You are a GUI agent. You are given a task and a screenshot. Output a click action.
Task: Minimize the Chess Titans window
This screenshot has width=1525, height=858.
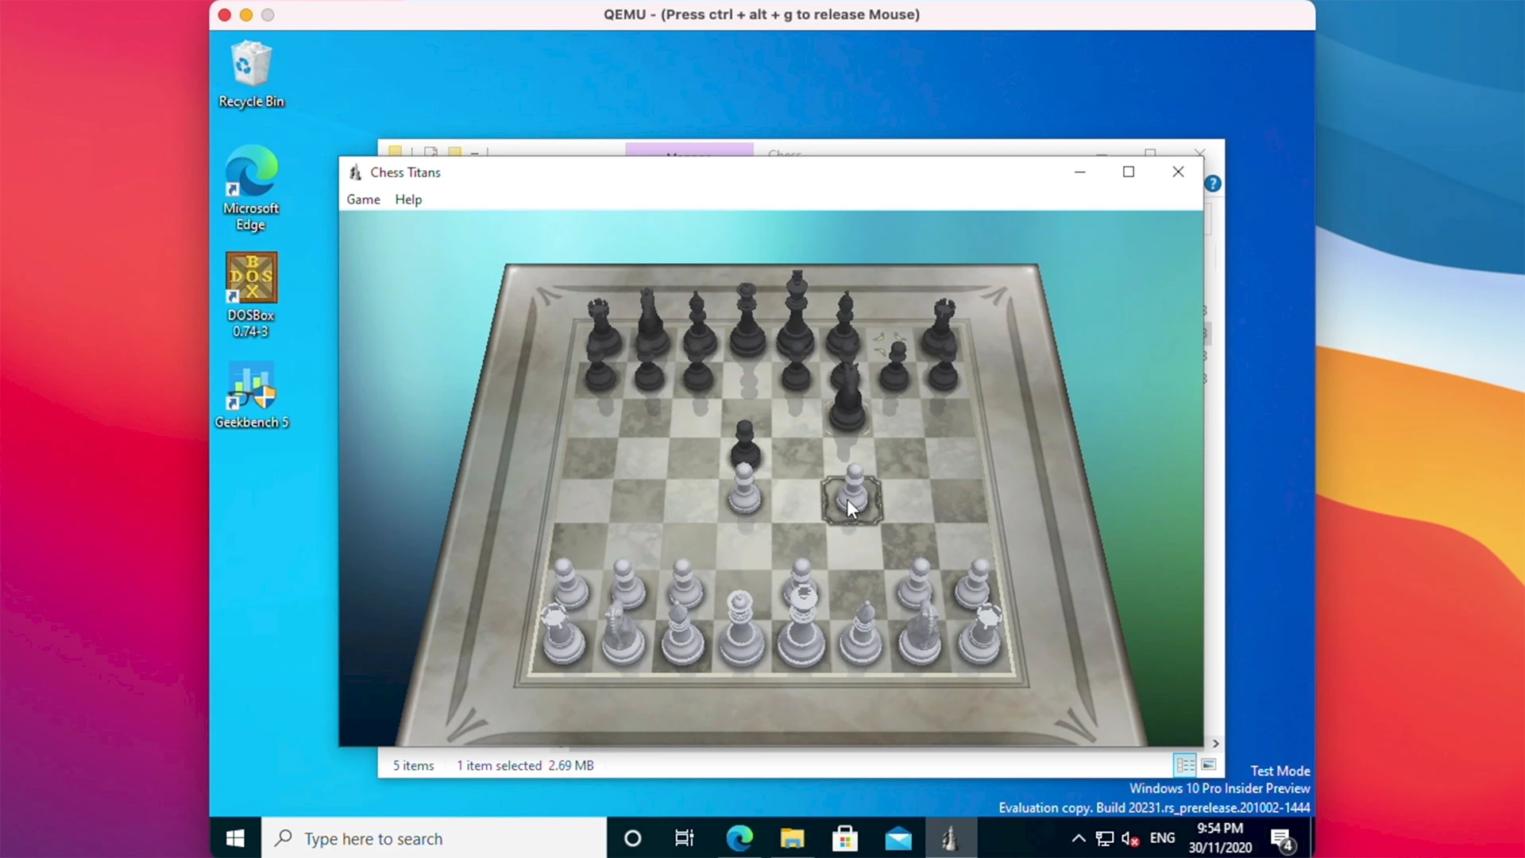[x=1079, y=172]
